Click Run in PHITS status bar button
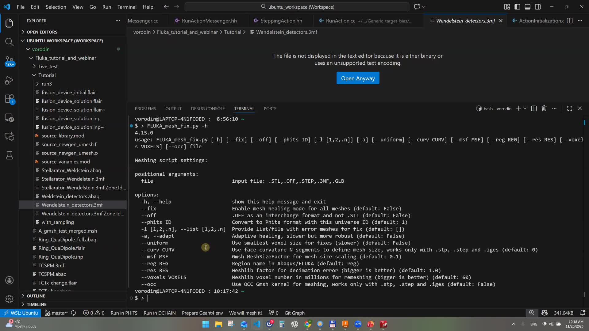The width and height of the screenshot is (589, 331). click(x=124, y=313)
